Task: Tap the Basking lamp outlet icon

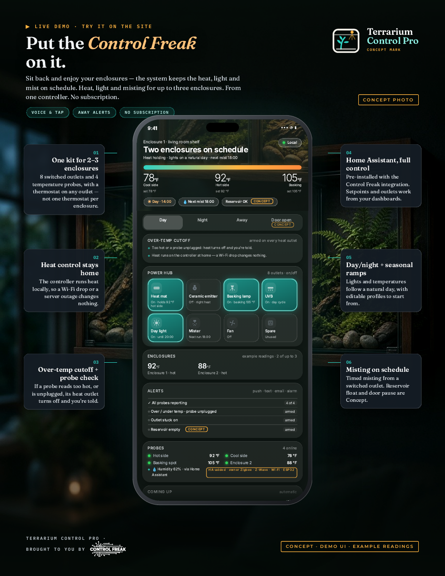Action: (x=232, y=288)
